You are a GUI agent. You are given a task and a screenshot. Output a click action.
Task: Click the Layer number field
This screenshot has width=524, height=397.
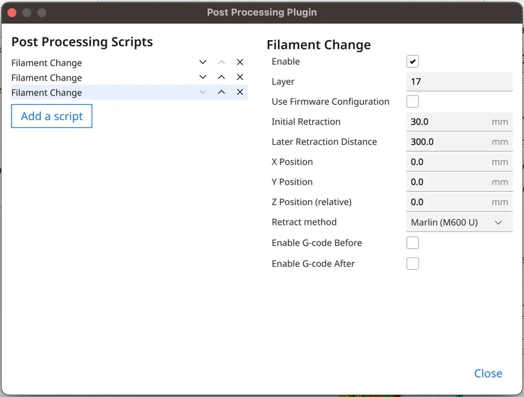[x=459, y=81]
